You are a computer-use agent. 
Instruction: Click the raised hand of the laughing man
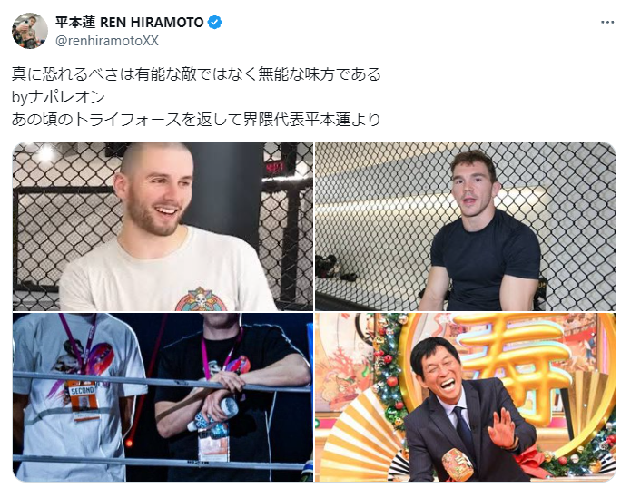pos(502,428)
